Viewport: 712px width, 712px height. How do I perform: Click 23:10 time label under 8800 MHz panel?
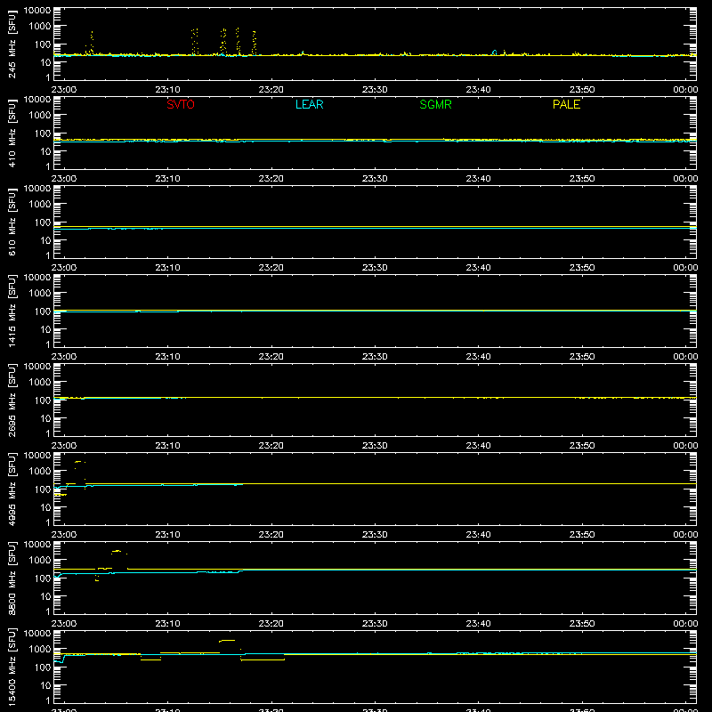(x=167, y=624)
